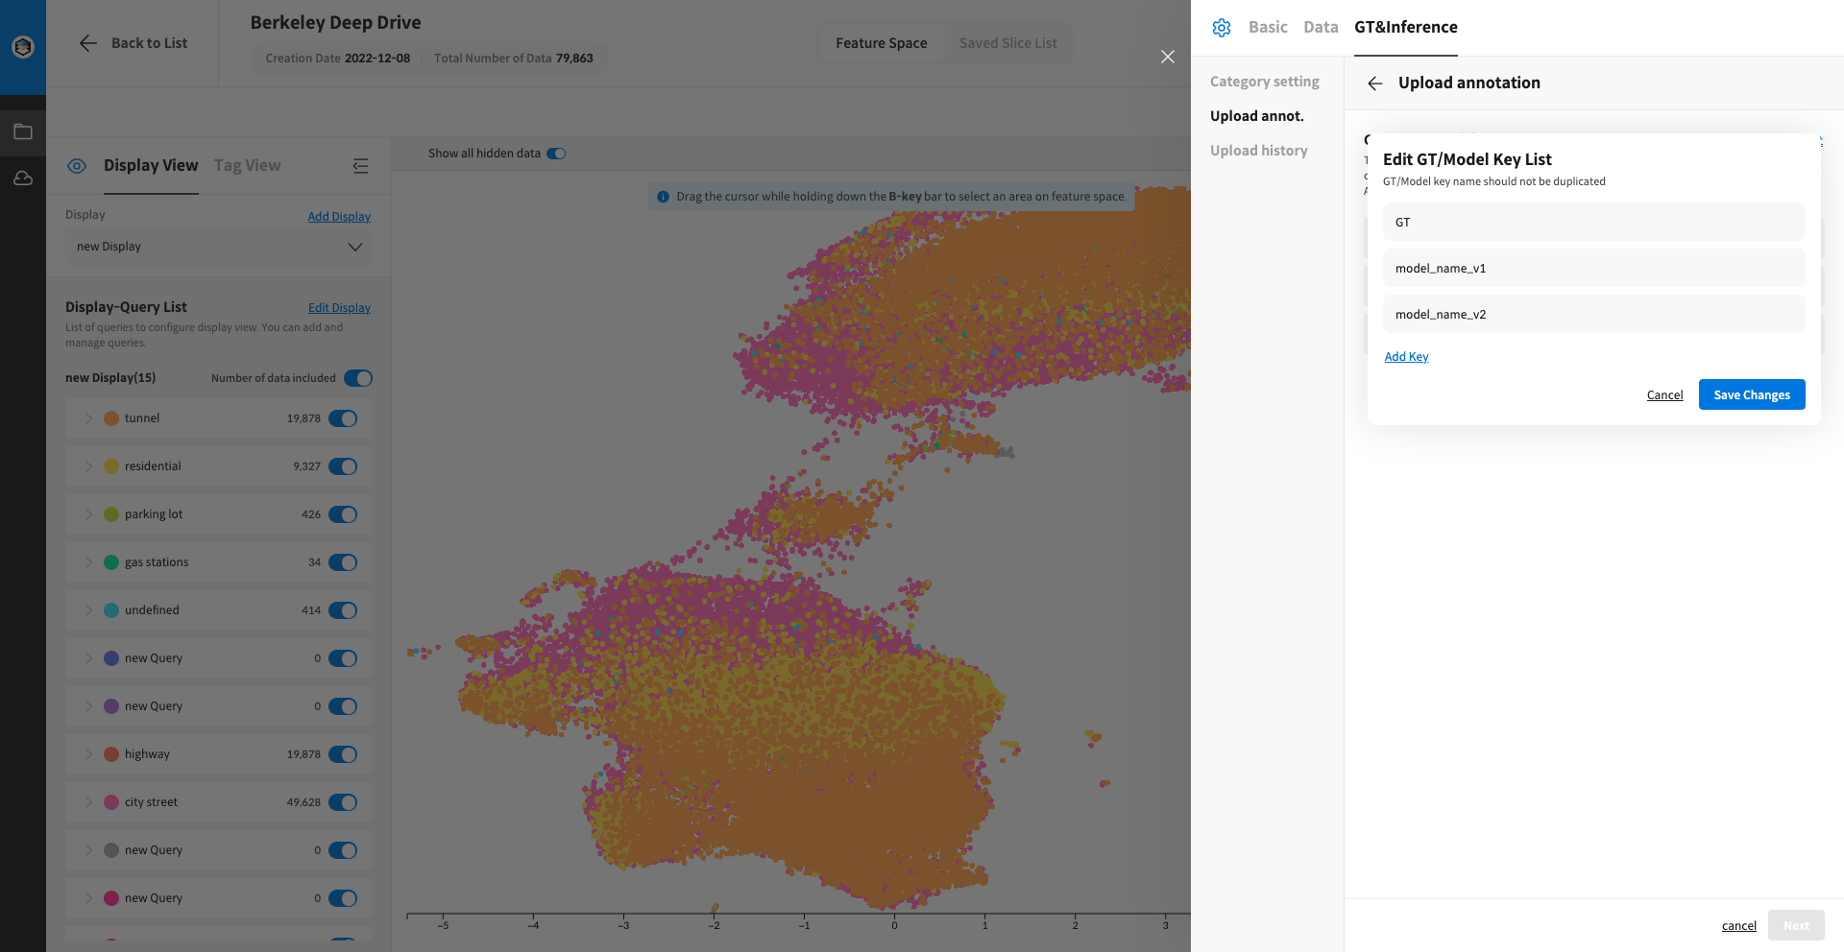Open the folder icon in left sidebar
This screenshot has width=1844, height=952.
point(23,131)
